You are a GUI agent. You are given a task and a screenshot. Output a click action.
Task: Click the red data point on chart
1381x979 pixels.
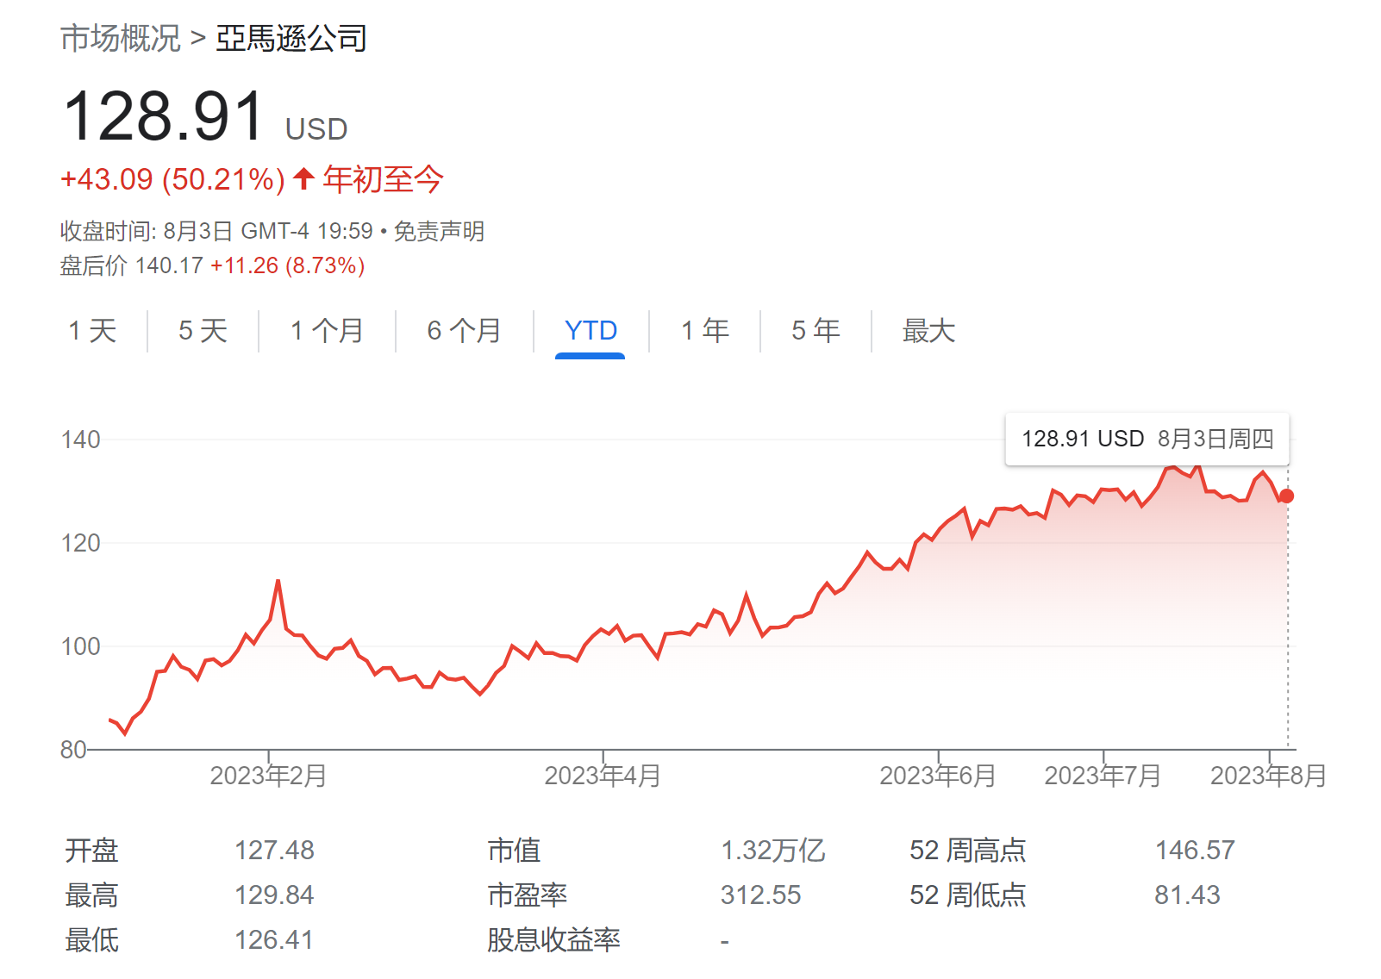tap(1286, 496)
